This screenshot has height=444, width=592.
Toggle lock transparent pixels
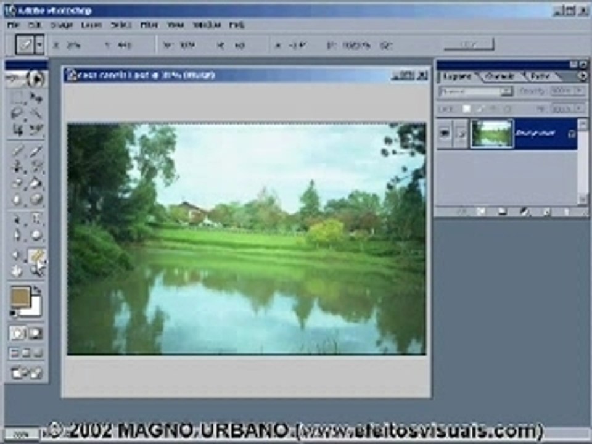pos(467,109)
